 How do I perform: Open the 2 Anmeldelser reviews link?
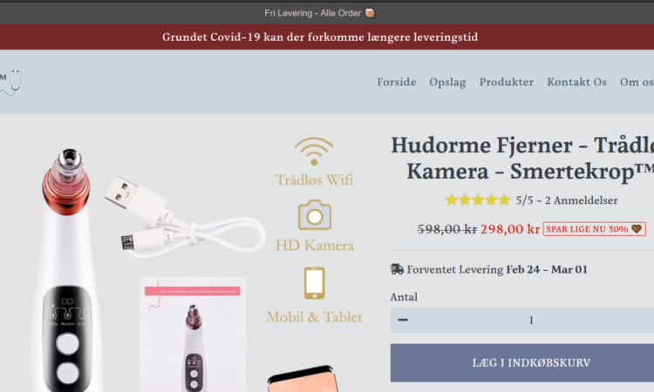point(582,200)
